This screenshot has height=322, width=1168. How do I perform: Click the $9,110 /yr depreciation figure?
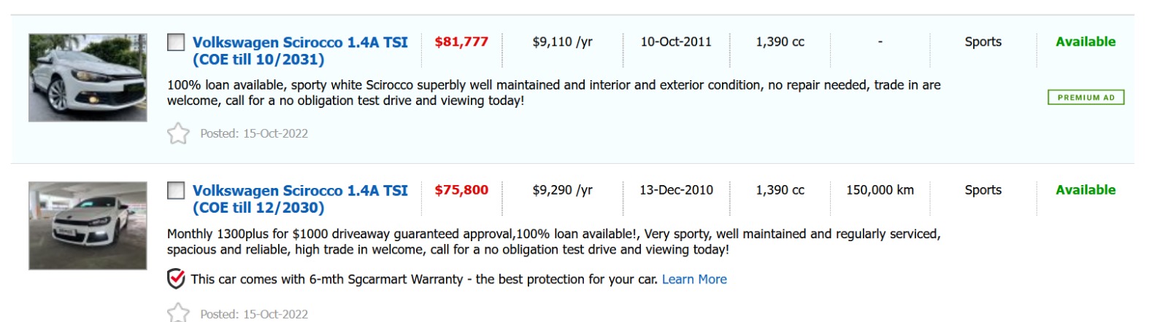562,42
